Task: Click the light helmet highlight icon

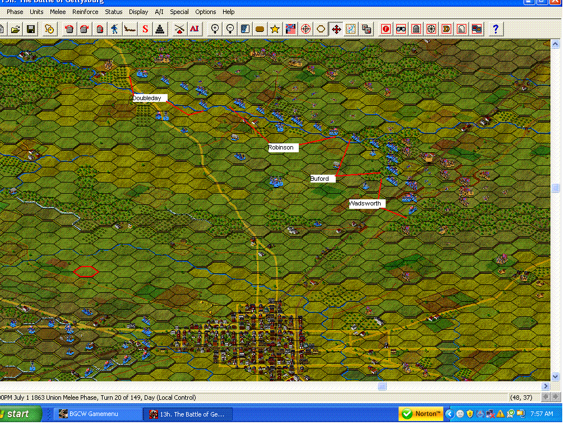Action: [x=462, y=29]
